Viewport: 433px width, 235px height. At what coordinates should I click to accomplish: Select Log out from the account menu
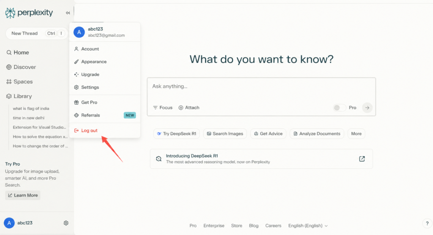click(x=89, y=130)
